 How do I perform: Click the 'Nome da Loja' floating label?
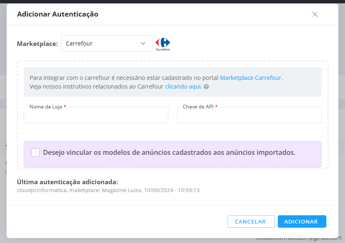point(46,107)
